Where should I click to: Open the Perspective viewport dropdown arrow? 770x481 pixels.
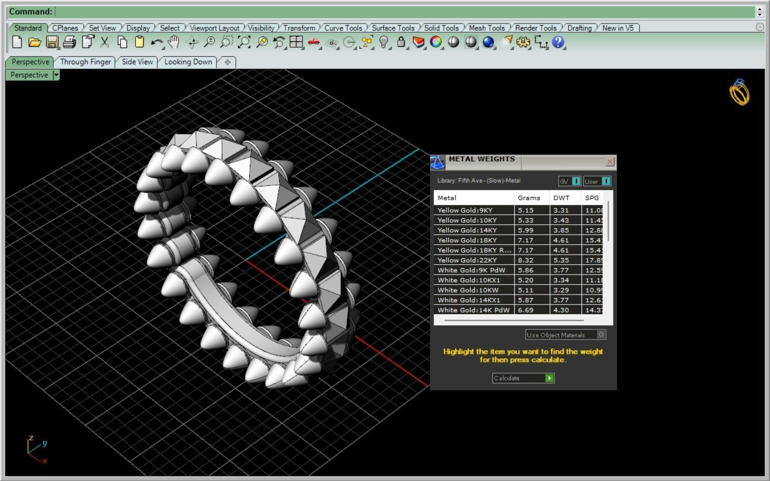56,75
